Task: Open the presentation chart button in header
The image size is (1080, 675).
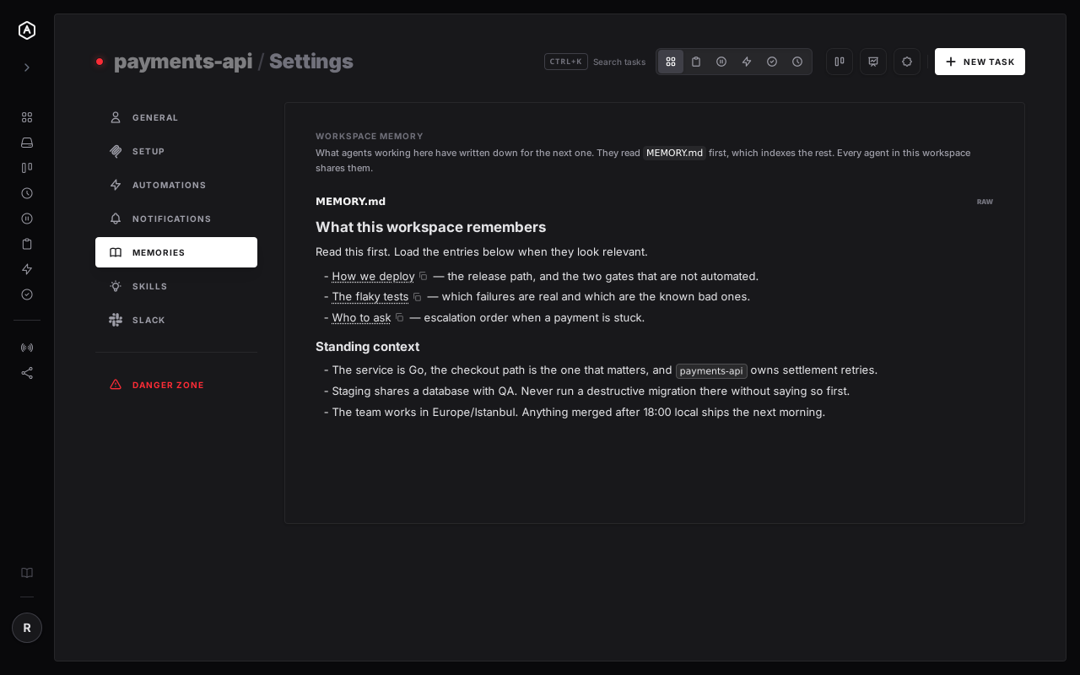Action: tap(873, 62)
